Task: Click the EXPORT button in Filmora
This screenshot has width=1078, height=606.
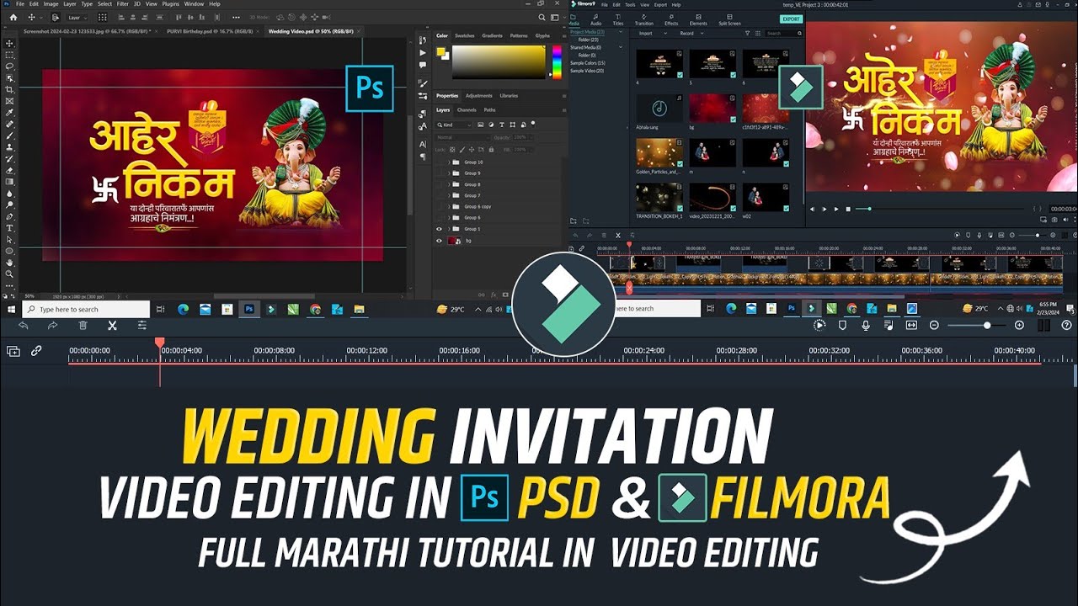Action: 792,19
